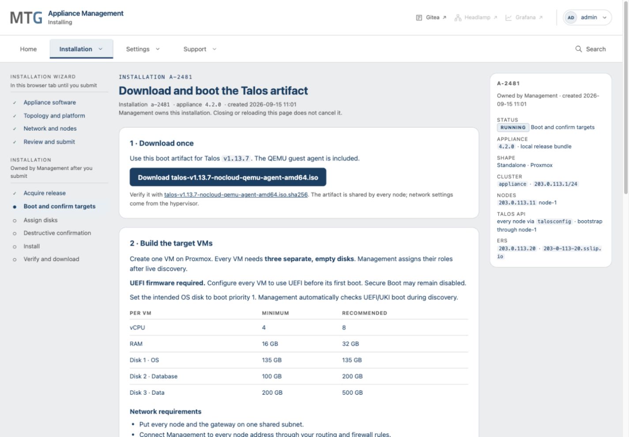629x437 pixels.
Task: Click empty circle beside Install step
Action: tap(15, 247)
